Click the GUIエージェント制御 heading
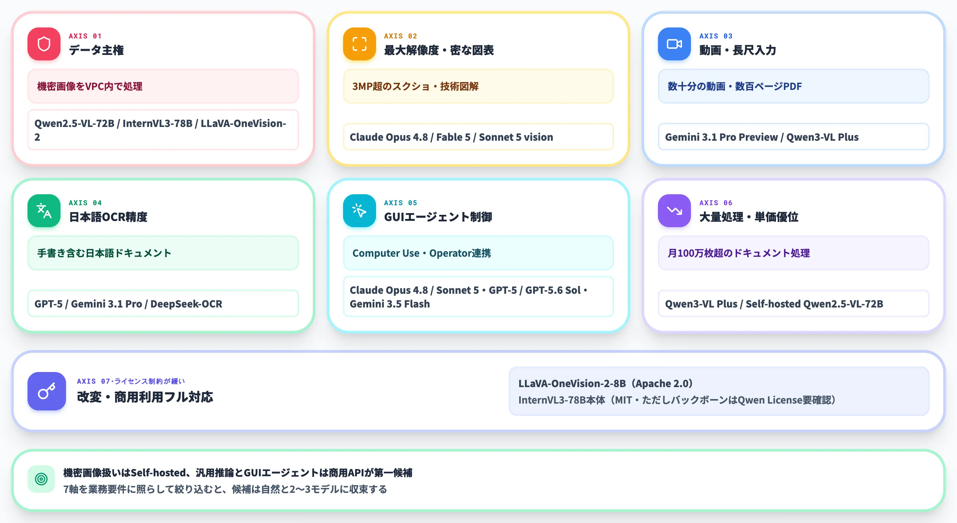This screenshot has width=957, height=523. (438, 217)
